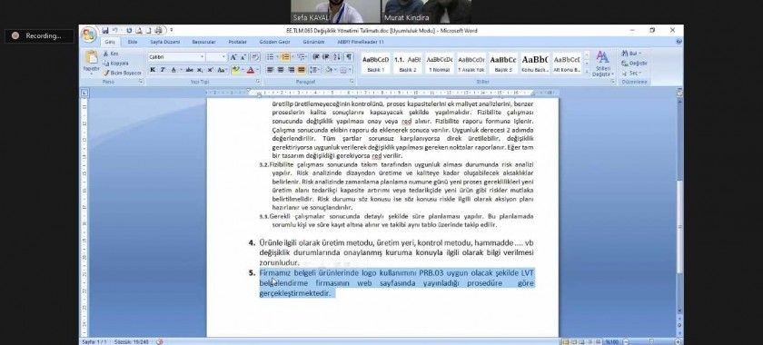Click the Sözcük word count in status bar
This screenshot has width=763, height=345.
pyautogui.click(x=132, y=341)
